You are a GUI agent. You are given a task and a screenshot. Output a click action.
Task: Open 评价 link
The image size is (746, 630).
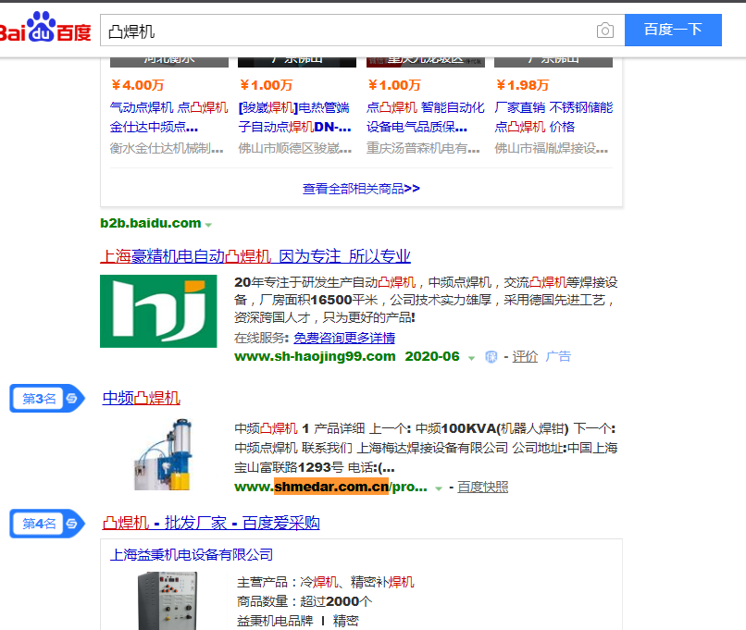[x=525, y=356]
